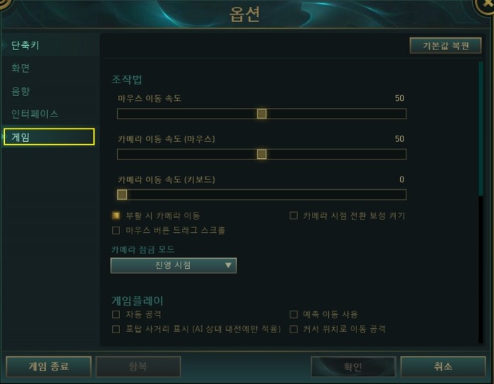Click the 게임 종료 button
Image resolution: width=494 pixels, height=384 pixels.
click(x=49, y=366)
